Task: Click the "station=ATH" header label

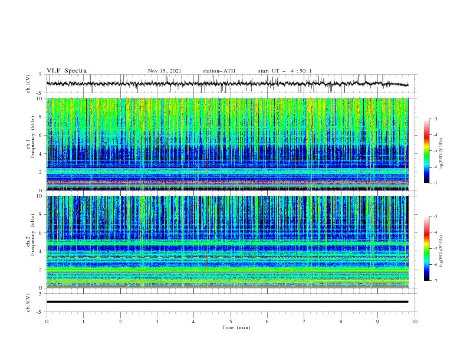Action: point(219,71)
